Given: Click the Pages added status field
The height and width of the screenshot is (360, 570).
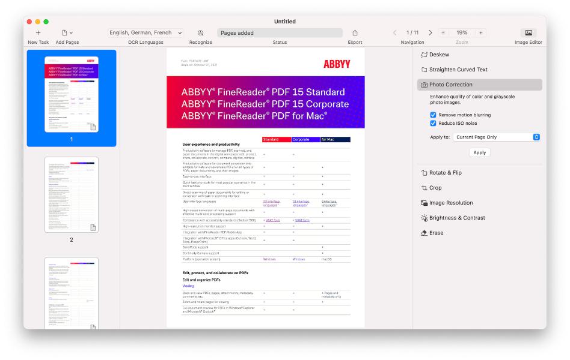Looking at the screenshot, I should click(280, 32).
